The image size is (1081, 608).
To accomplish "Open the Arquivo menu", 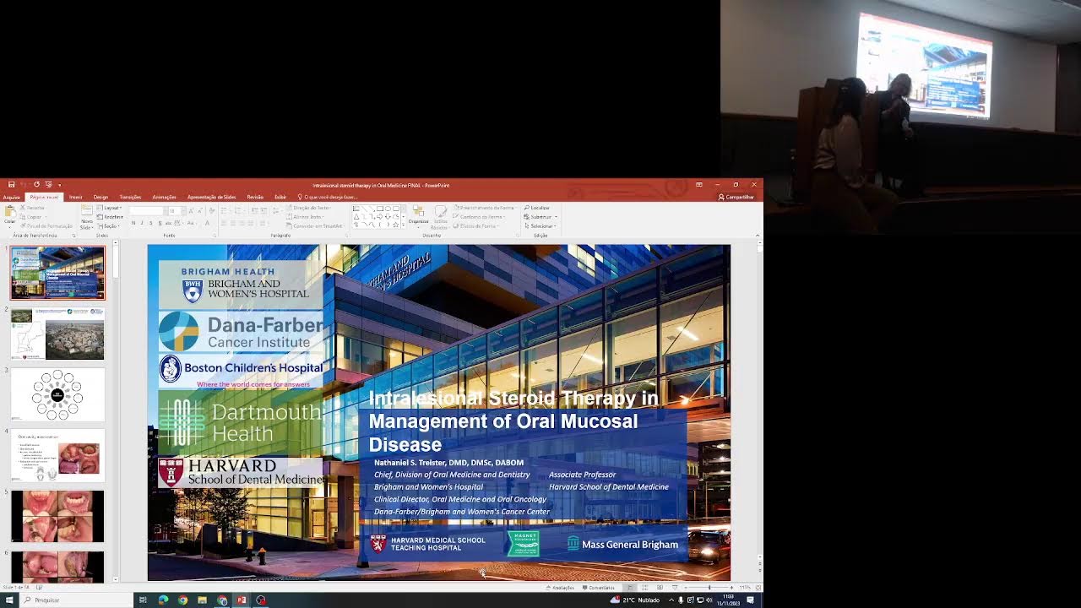I will (12, 197).
